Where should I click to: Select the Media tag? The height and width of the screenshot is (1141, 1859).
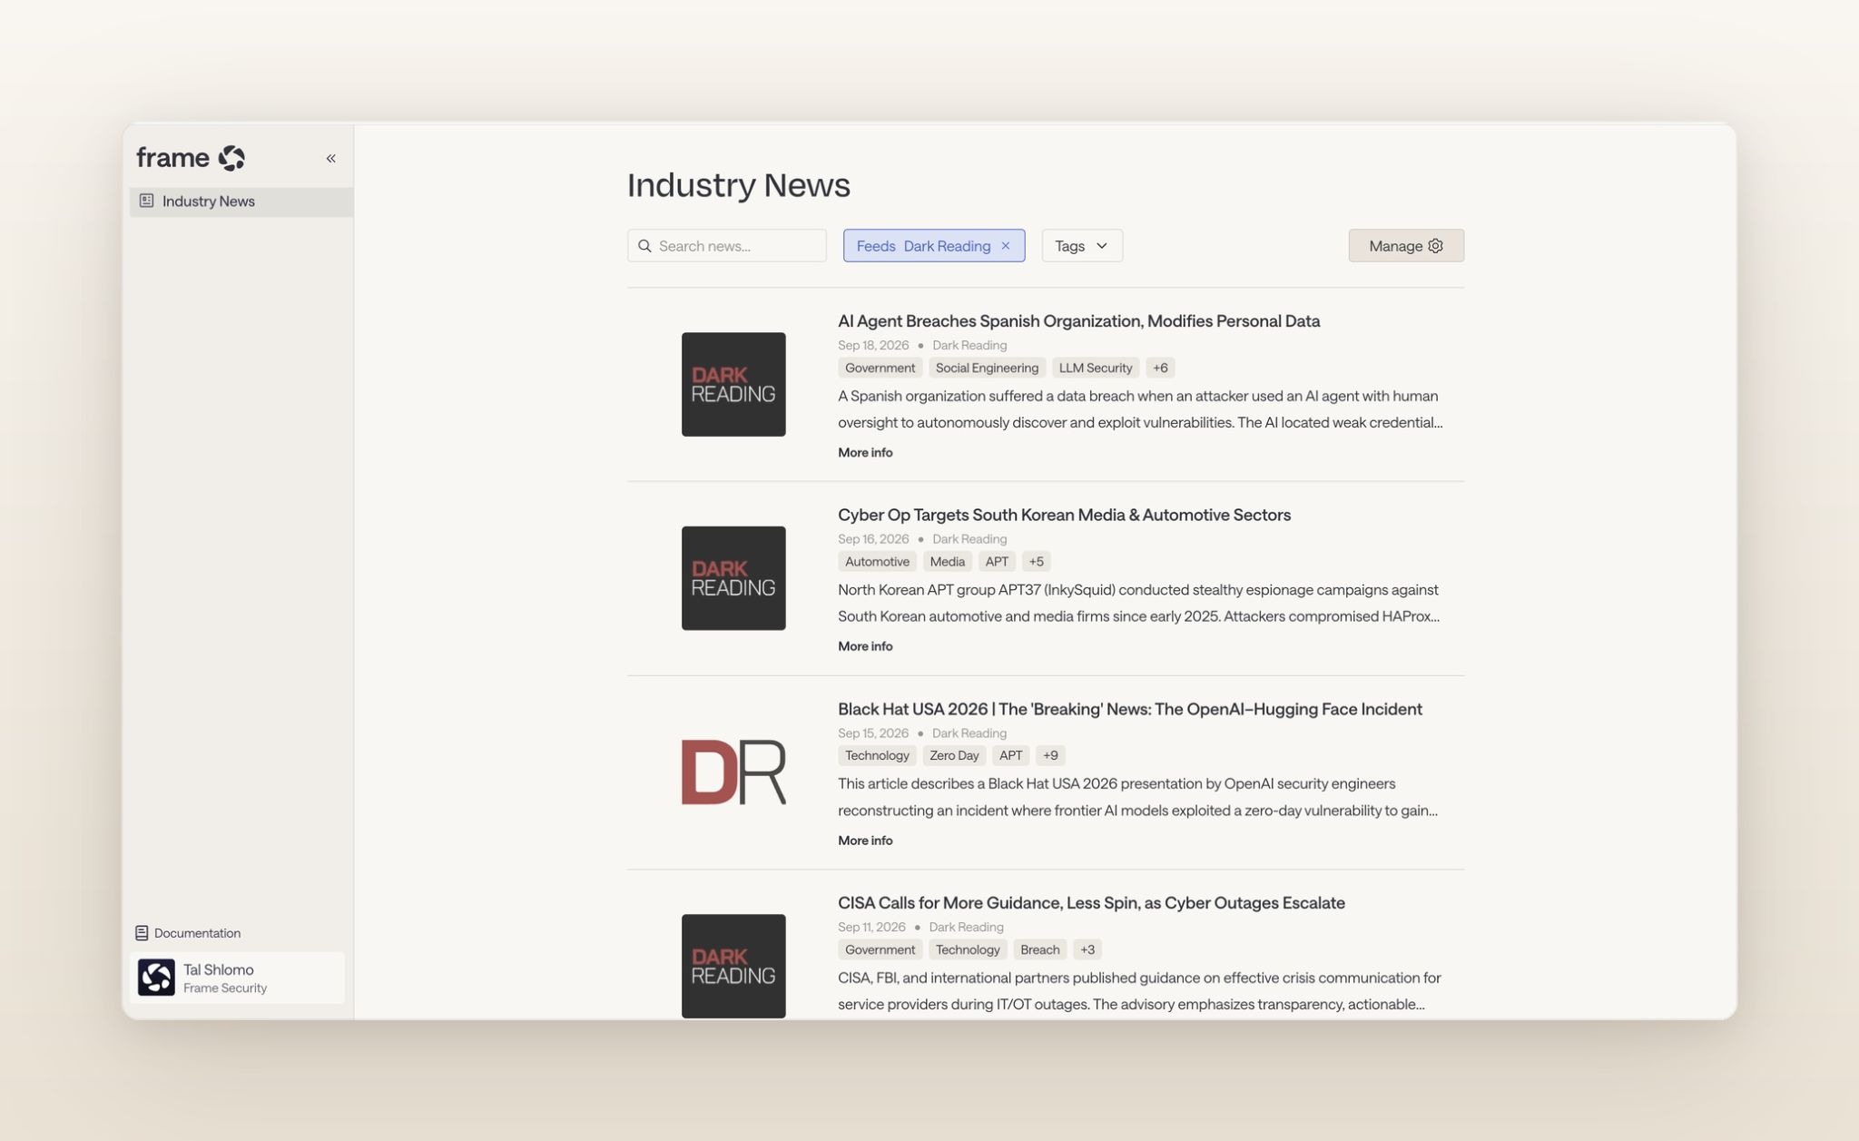[x=947, y=562]
